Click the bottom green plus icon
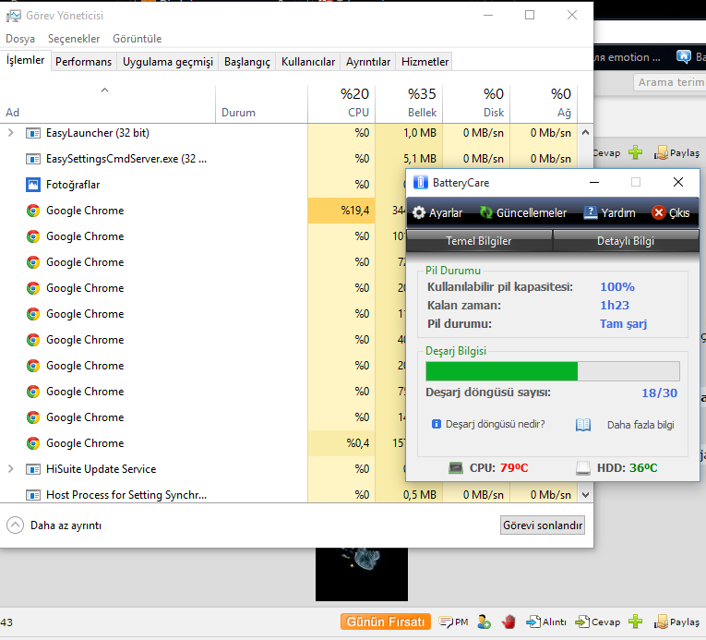Image resolution: width=706 pixels, height=640 pixels. coord(635,622)
